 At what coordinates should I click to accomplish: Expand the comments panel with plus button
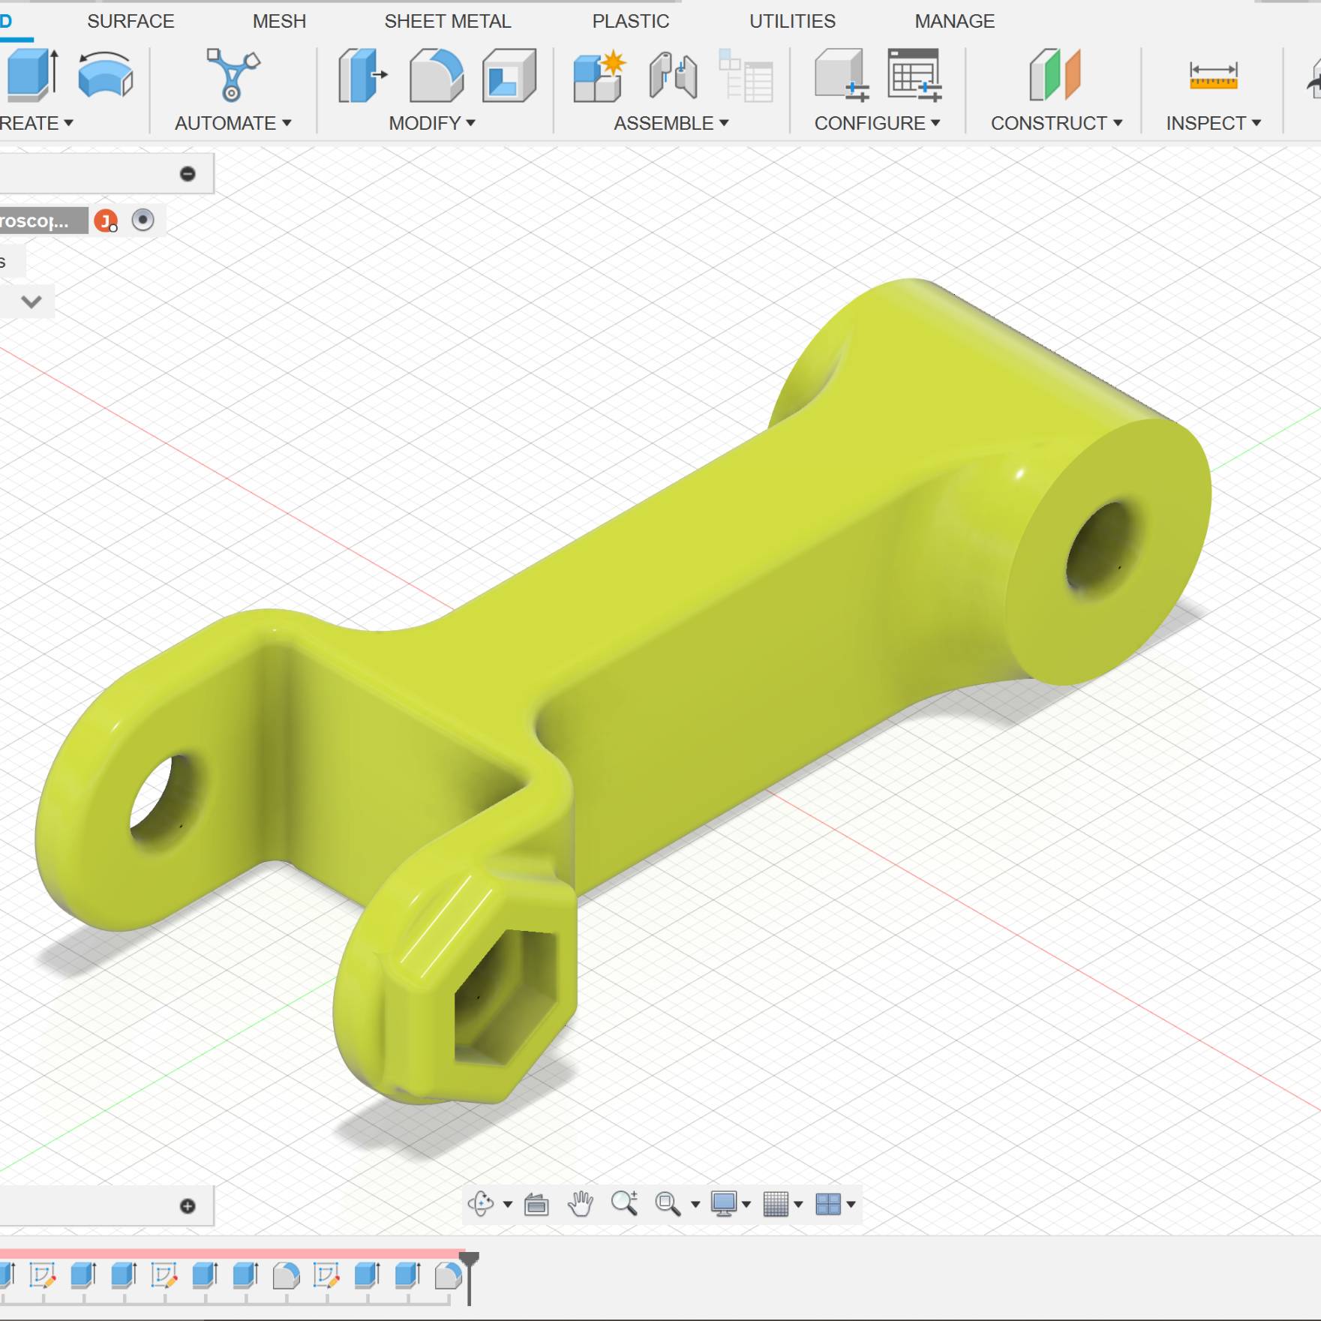pyautogui.click(x=188, y=1206)
